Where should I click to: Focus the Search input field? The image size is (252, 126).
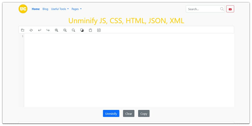pyautogui.click(x=203, y=9)
